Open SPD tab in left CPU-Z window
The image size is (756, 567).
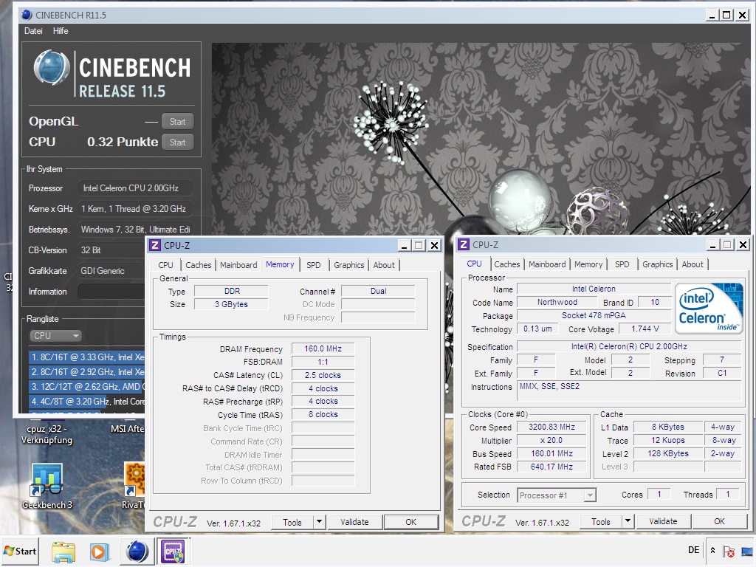point(313,265)
